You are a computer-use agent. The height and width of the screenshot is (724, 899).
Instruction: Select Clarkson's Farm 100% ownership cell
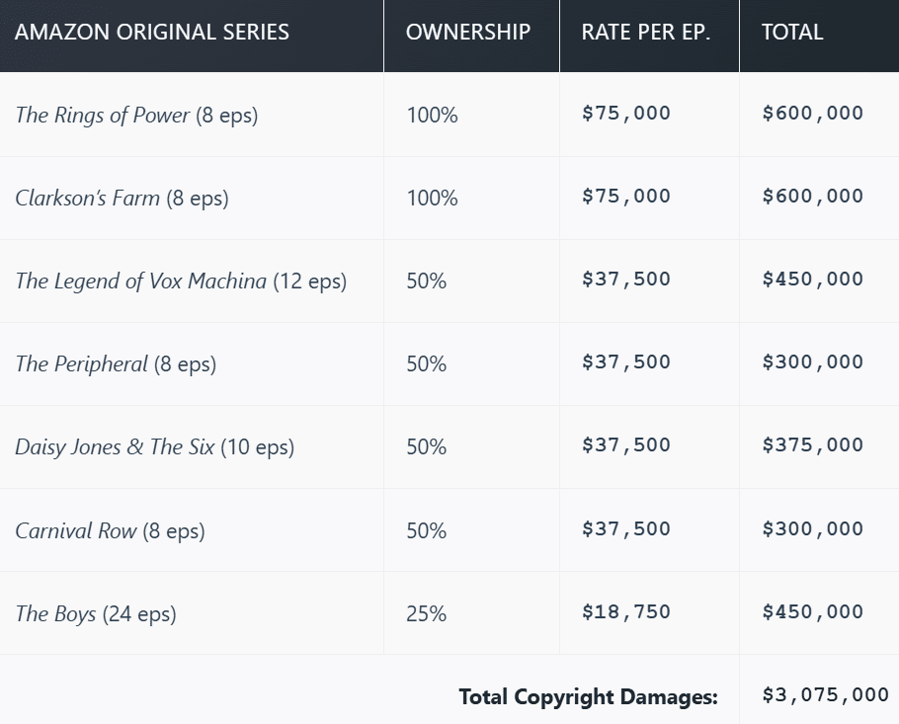point(432,198)
